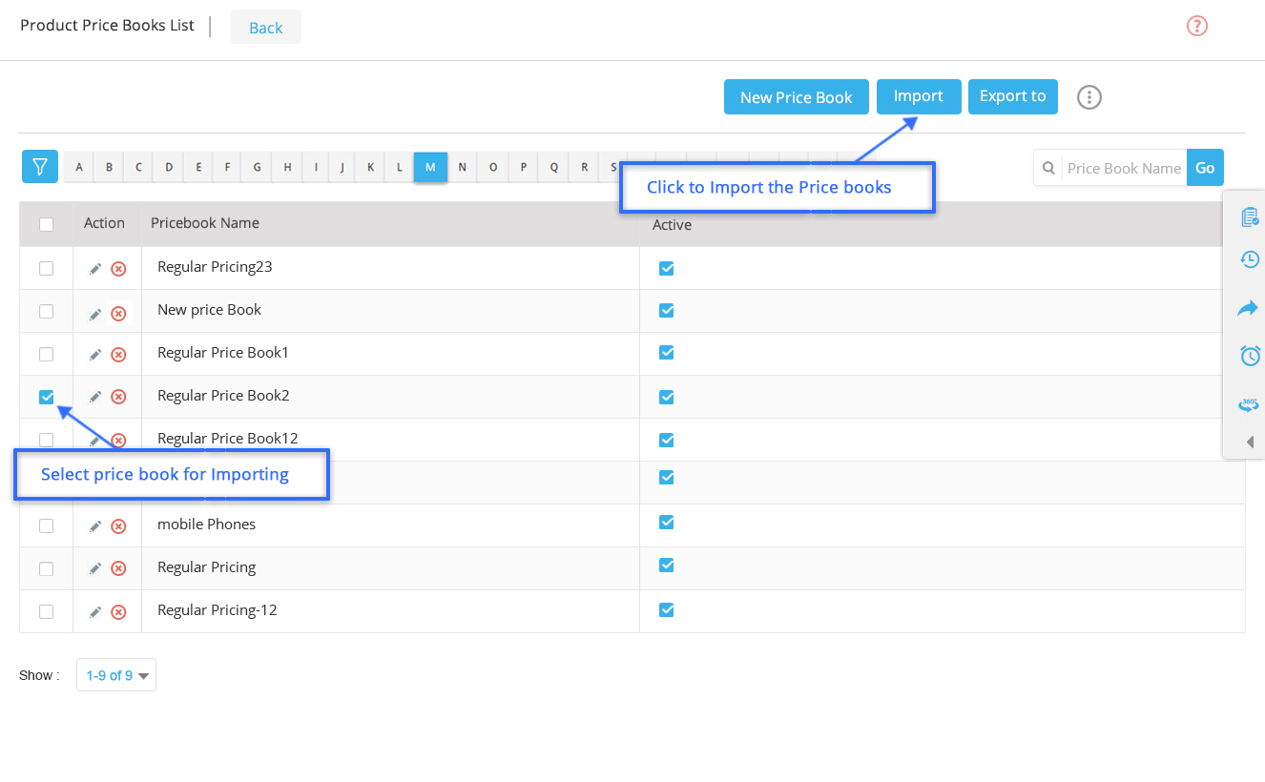
Task: Click the New Price Book button
Action: [796, 96]
